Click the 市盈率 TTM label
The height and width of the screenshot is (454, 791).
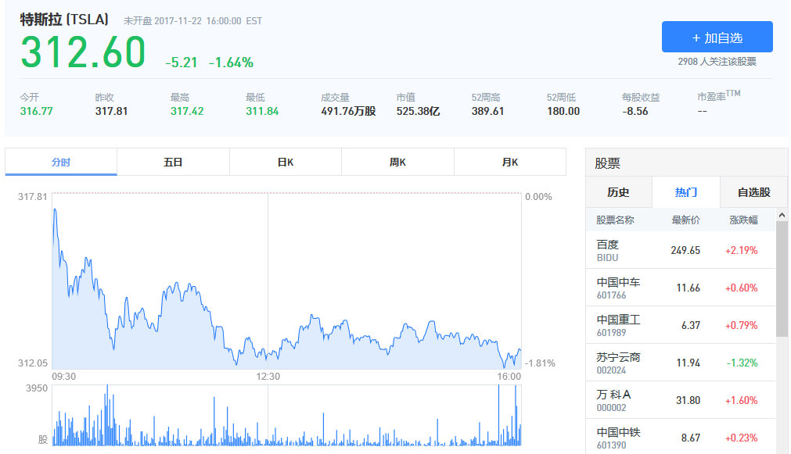pos(719,96)
